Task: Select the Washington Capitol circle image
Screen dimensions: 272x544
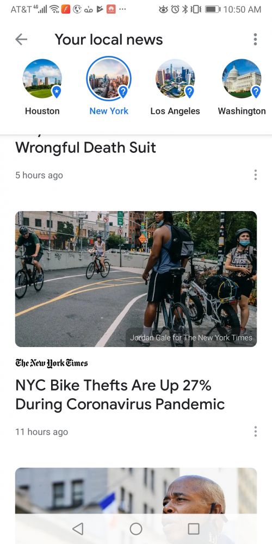Action: point(242,78)
